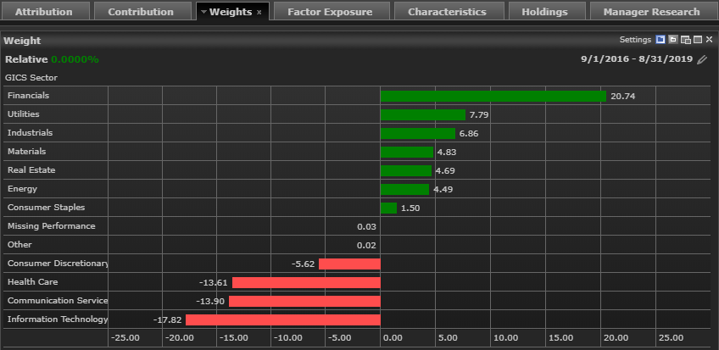
Task: Open the Weights tab dropdown arrow
Action: pos(203,12)
